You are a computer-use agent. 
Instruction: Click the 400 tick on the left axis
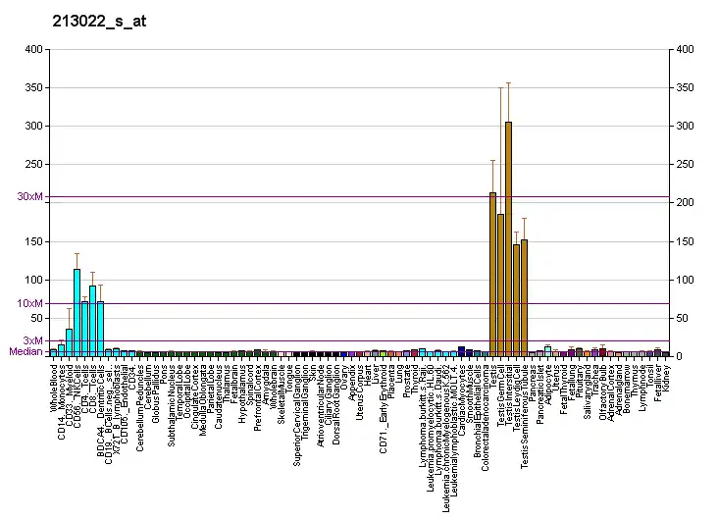tap(33, 49)
